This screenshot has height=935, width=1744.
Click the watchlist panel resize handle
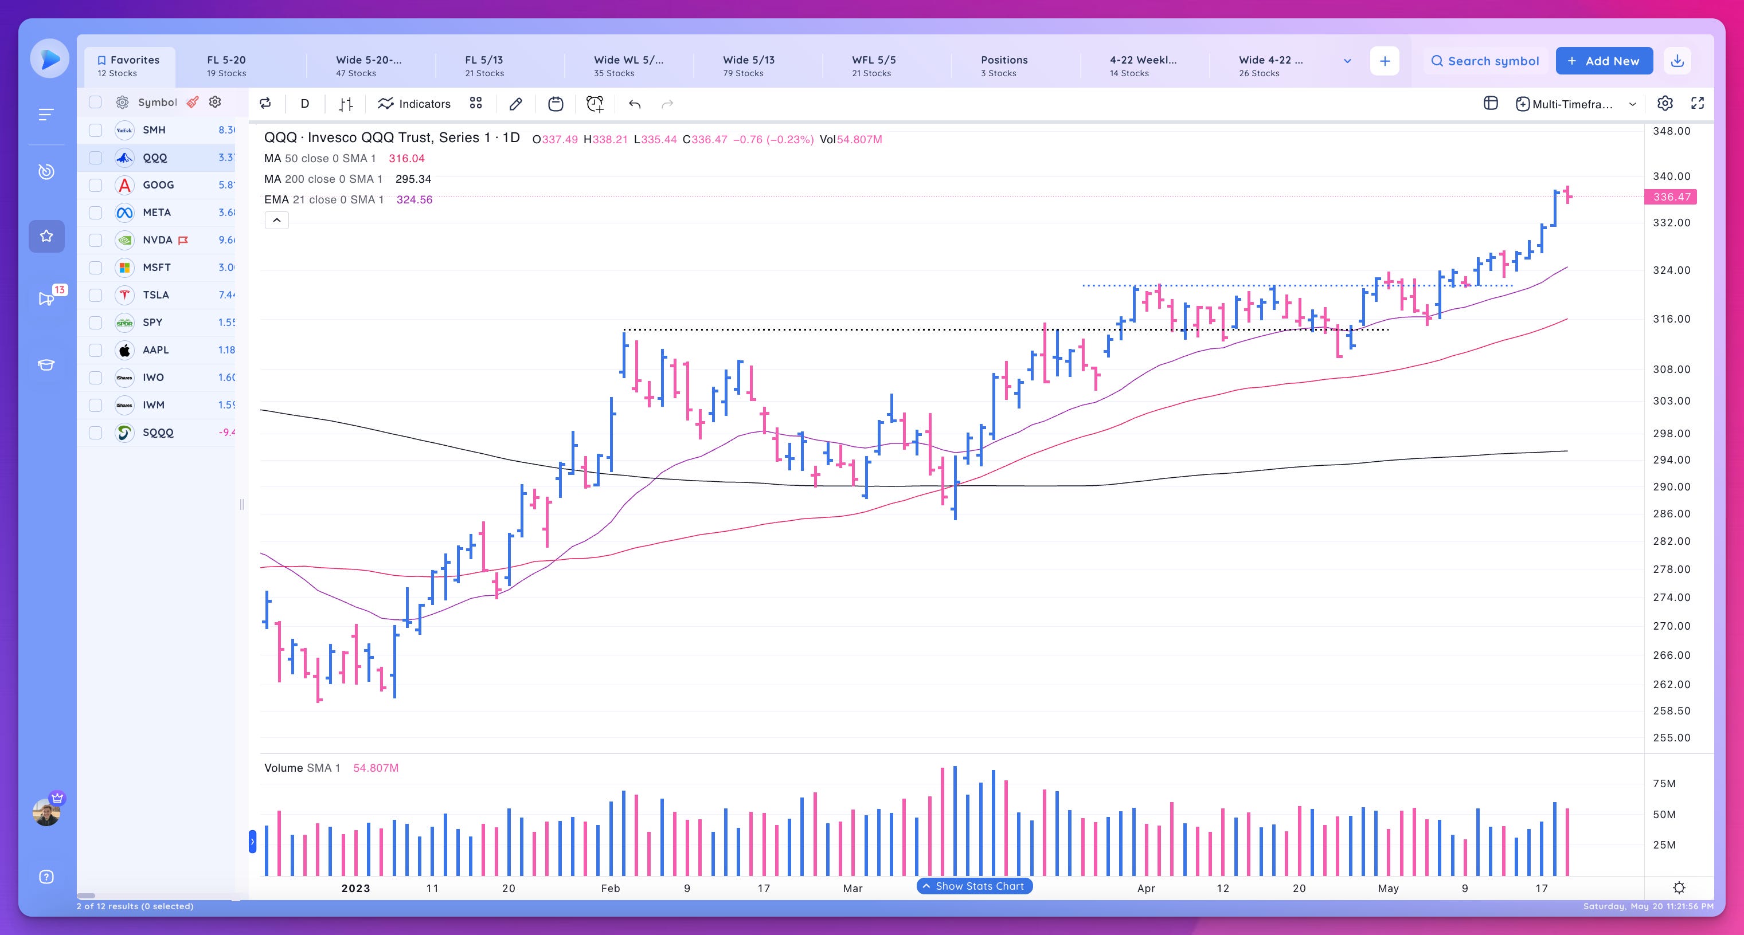point(242,504)
